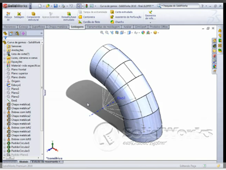
Task: Expand the Anotações tree node
Action: pyautogui.click(x=4, y=50)
